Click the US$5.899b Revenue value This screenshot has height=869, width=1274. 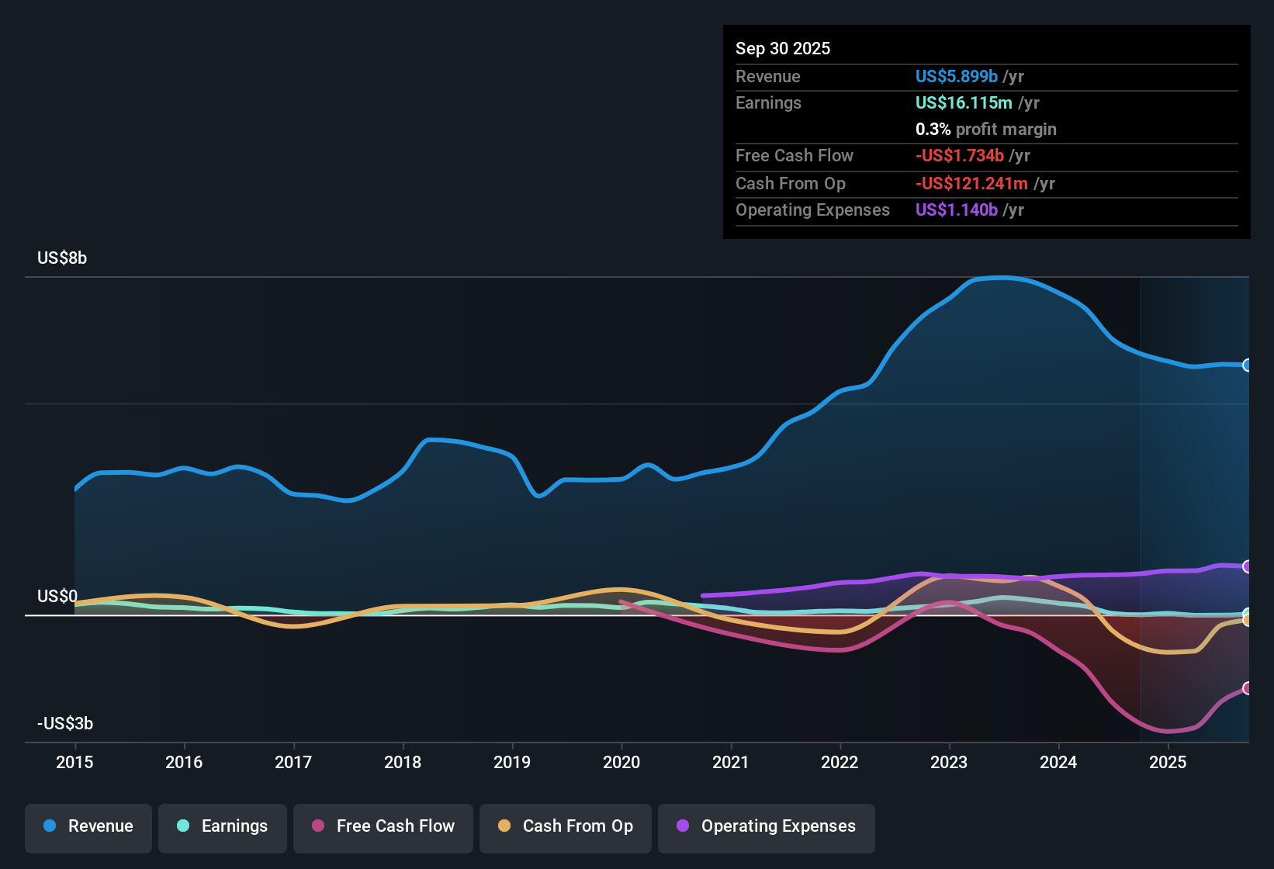(956, 76)
